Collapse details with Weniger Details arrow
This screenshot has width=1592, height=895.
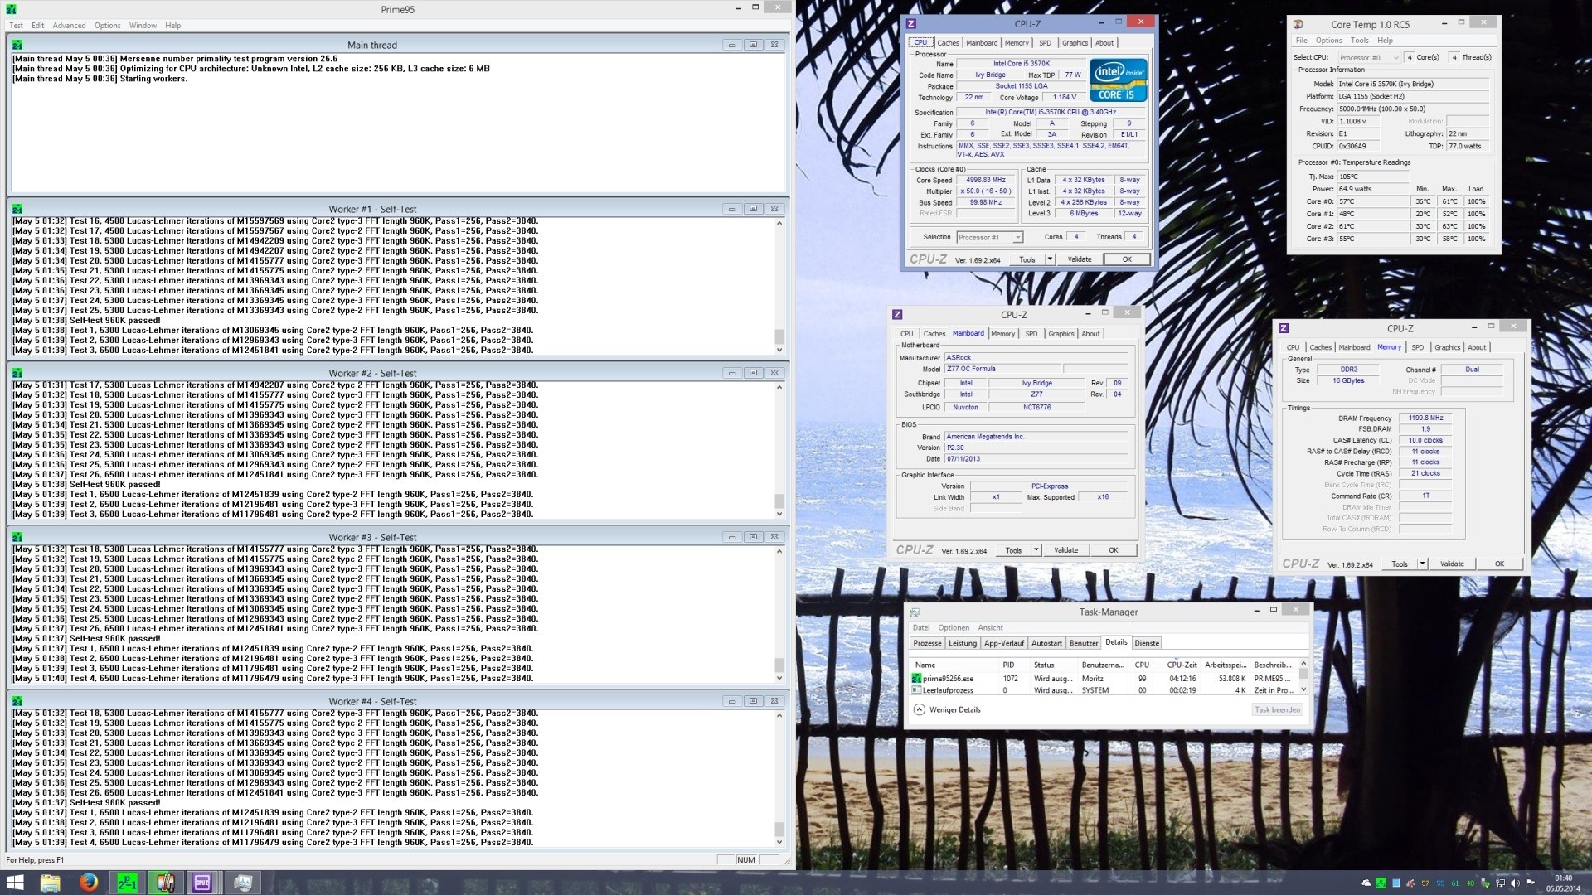click(920, 709)
